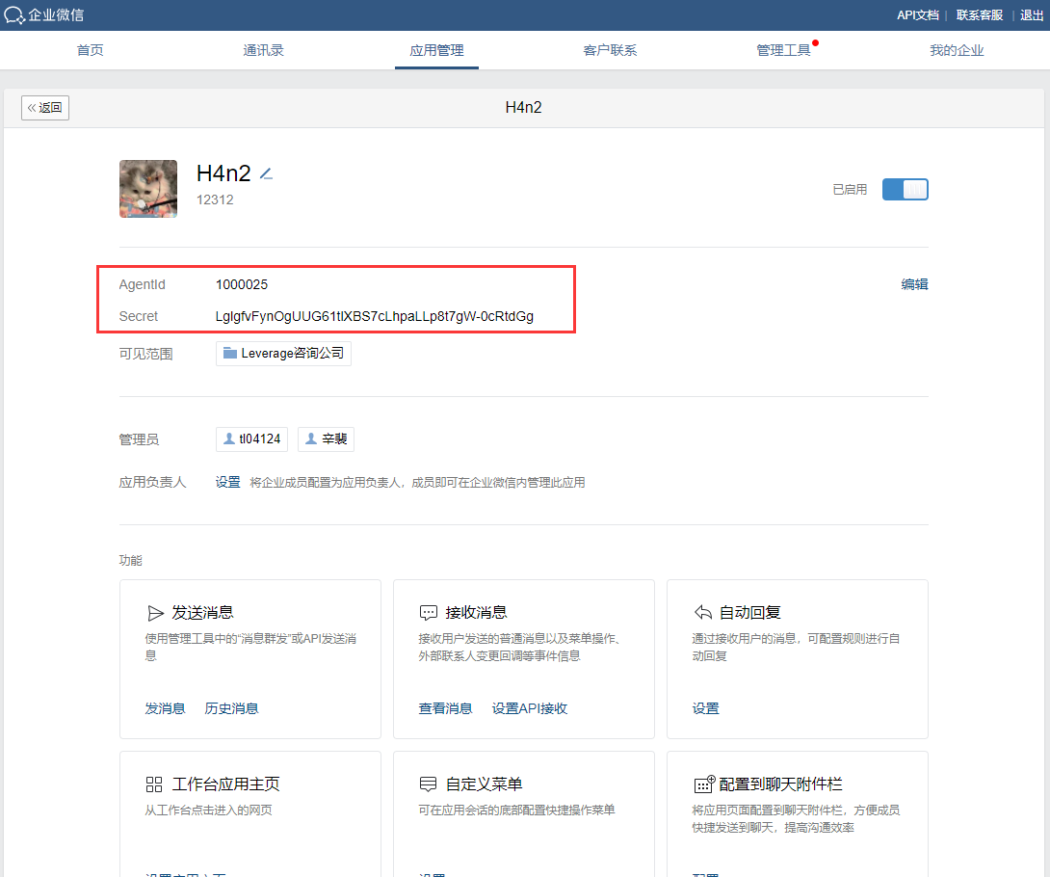Click the 自定义菜单 list icon
Screen dimensions: 1050x877
click(x=428, y=784)
